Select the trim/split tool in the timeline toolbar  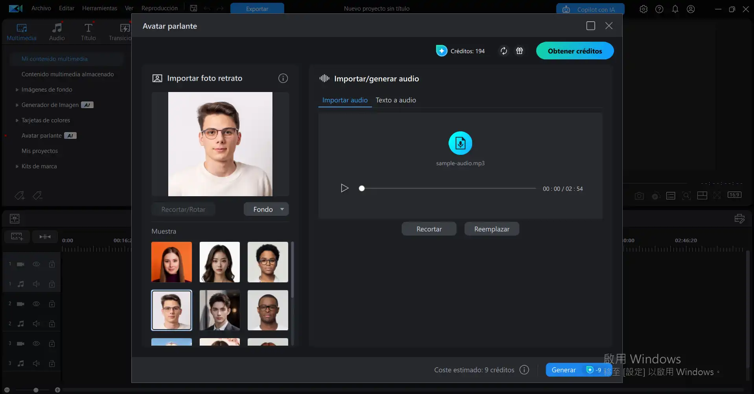tap(45, 236)
